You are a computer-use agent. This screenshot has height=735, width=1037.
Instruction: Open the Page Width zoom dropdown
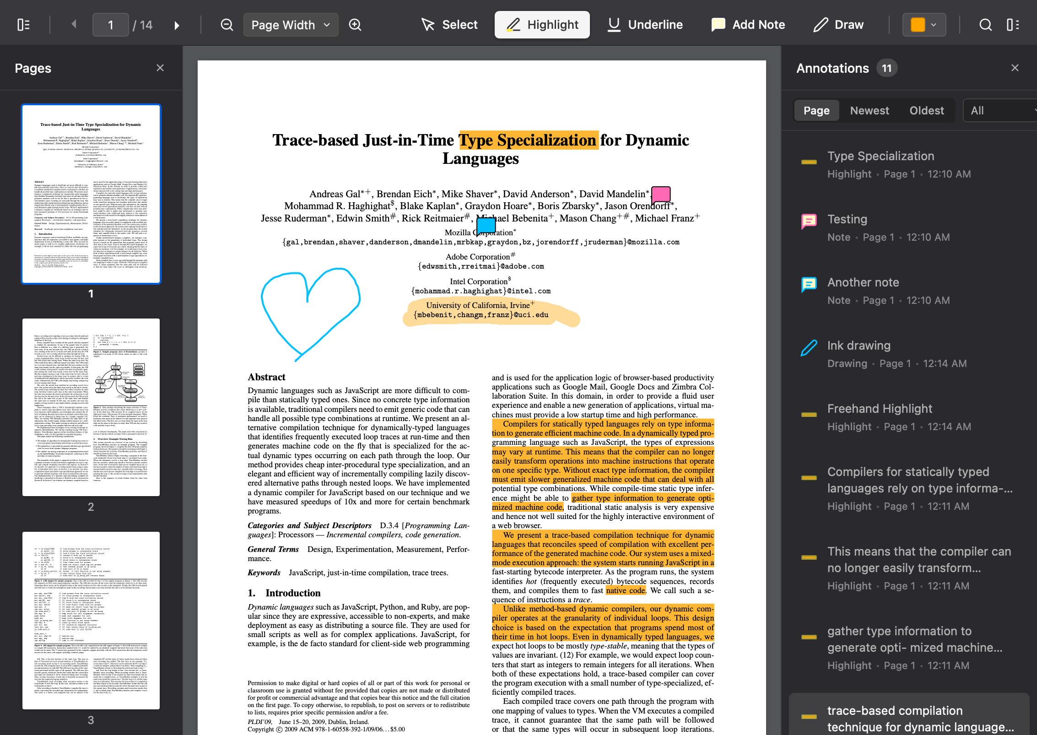[291, 25]
